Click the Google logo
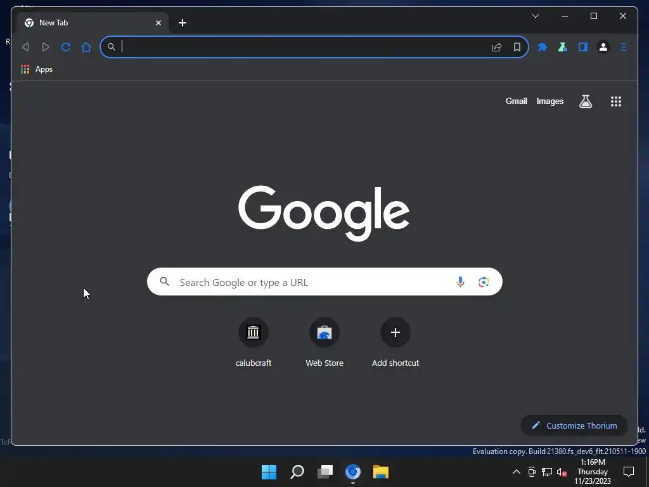649x487 pixels. 324,213
